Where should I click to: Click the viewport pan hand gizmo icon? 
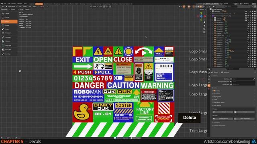pyautogui.click(x=204, y=26)
